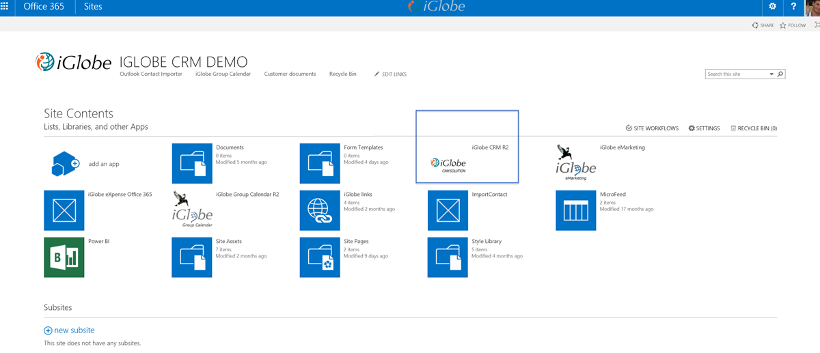This screenshot has height=353, width=820.
Task: Go to Office 365 home
Action: 44,6
